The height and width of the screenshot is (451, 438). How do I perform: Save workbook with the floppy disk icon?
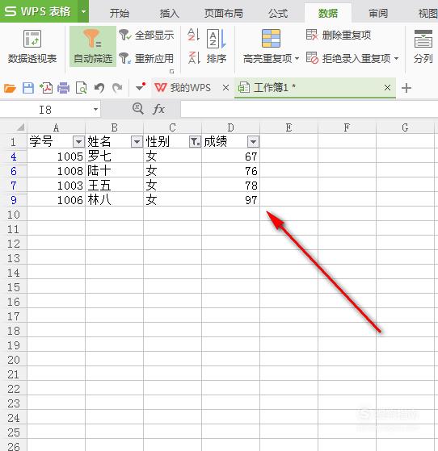(28, 88)
